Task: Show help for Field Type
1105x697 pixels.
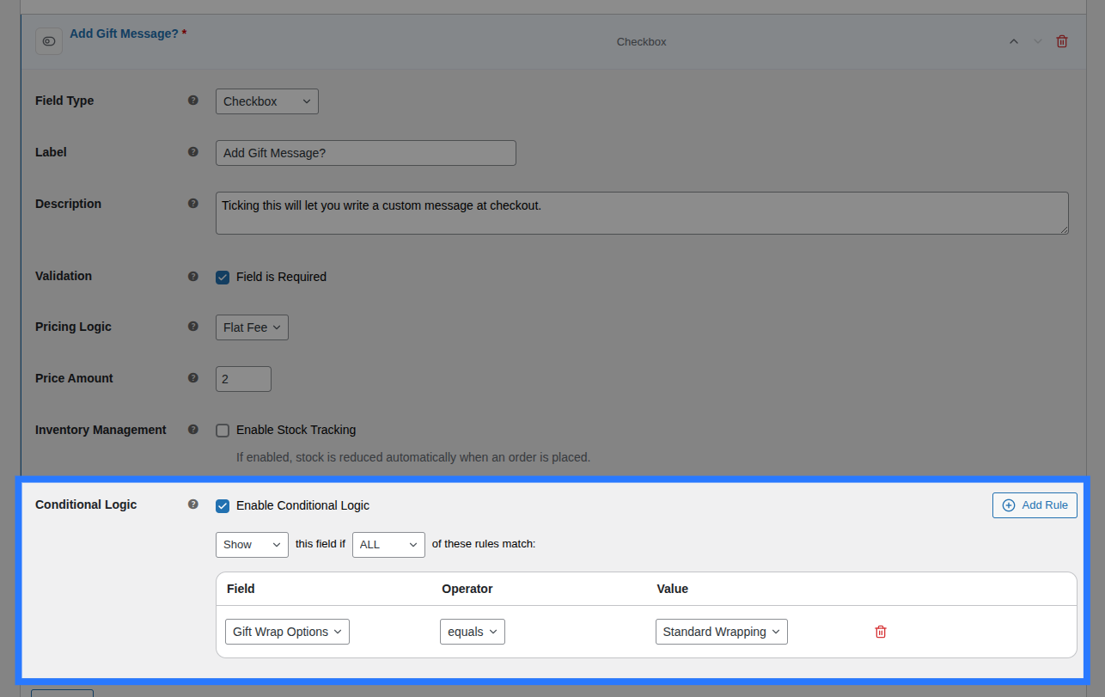Action: click(x=193, y=101)
